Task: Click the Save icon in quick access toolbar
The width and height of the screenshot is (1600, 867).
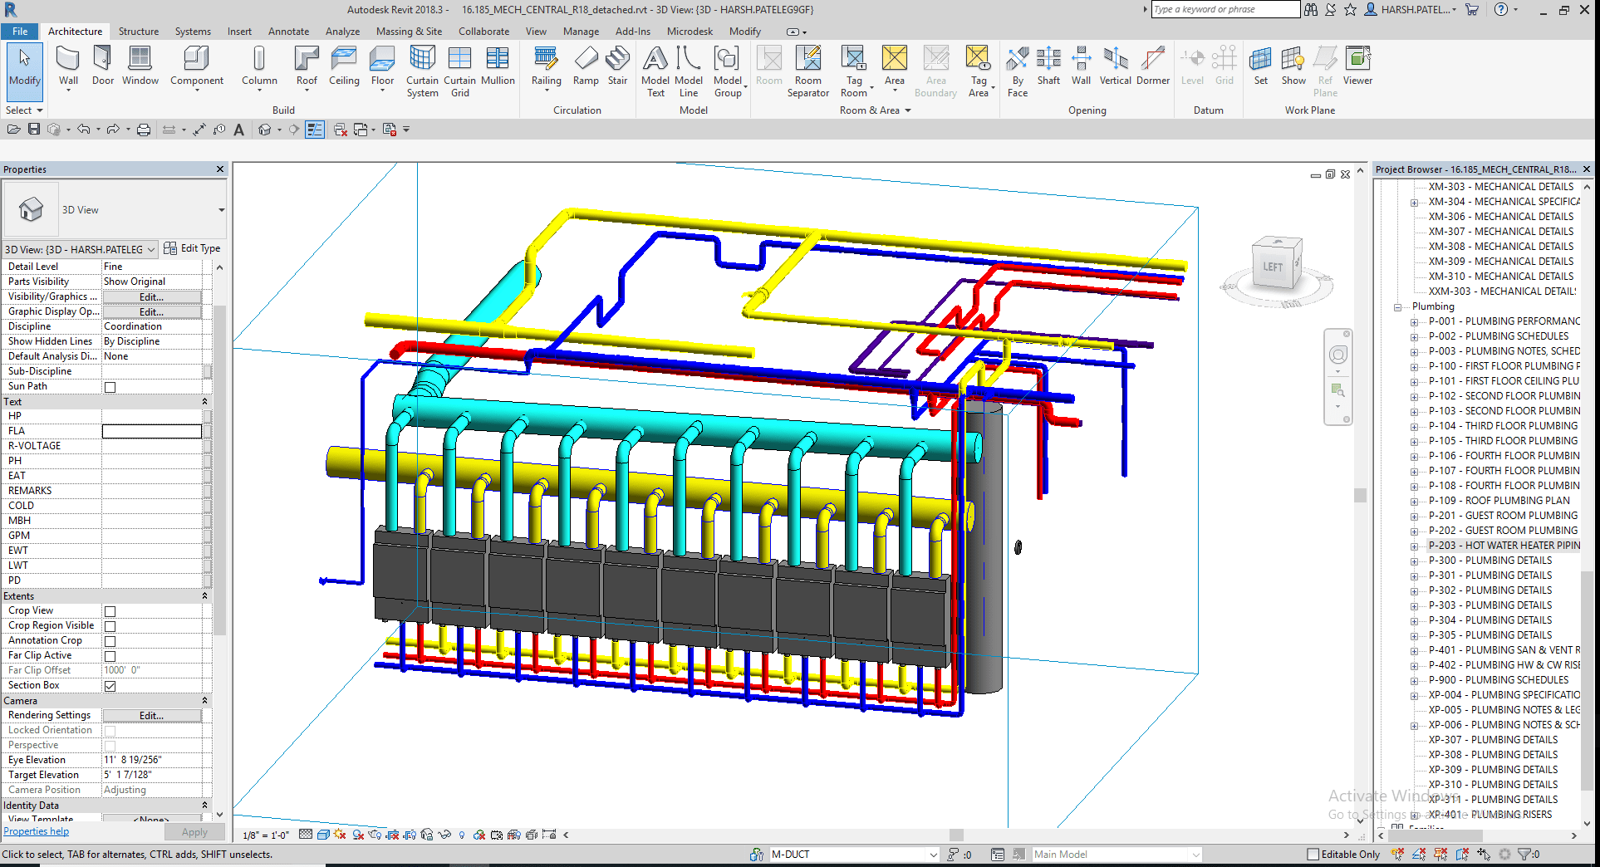Action: (x=34, y=129)
